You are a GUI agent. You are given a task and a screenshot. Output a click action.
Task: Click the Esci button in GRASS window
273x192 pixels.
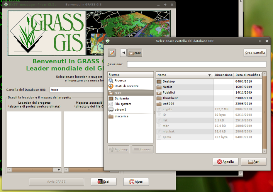click(x=103, y=182)
